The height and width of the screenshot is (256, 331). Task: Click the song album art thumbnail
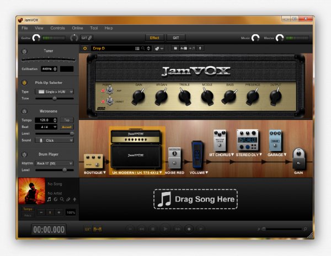(x=31, y=191)
